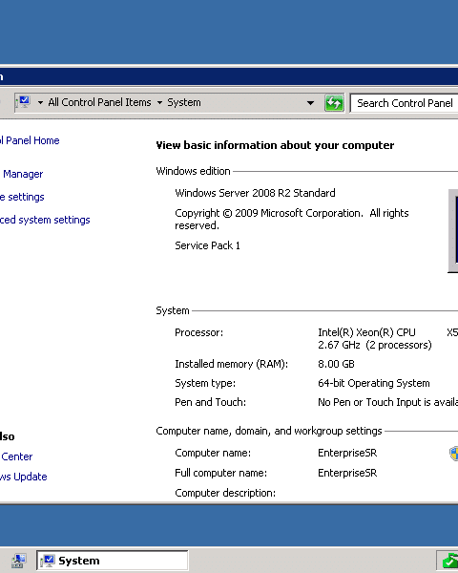Expand address bar history dropdown arrow

tap(310, 103)
